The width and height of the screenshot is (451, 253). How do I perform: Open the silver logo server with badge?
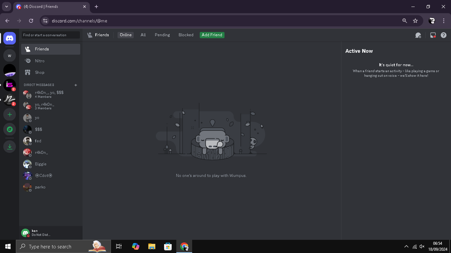(10, 100)
